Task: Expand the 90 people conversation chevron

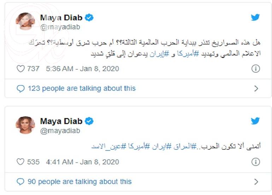Action: point(256,182)
